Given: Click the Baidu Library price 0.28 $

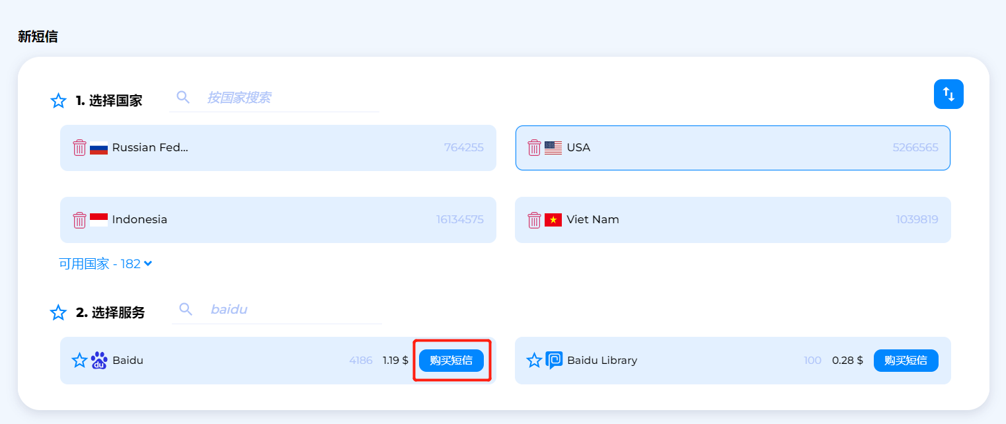Looking at the screenshot, I should tap(847, 361).
